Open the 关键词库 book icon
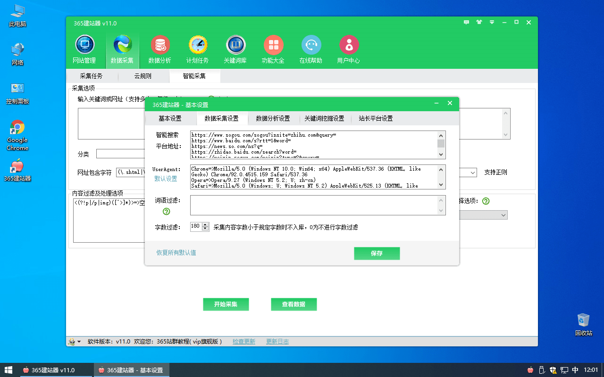 coord(235,49)
